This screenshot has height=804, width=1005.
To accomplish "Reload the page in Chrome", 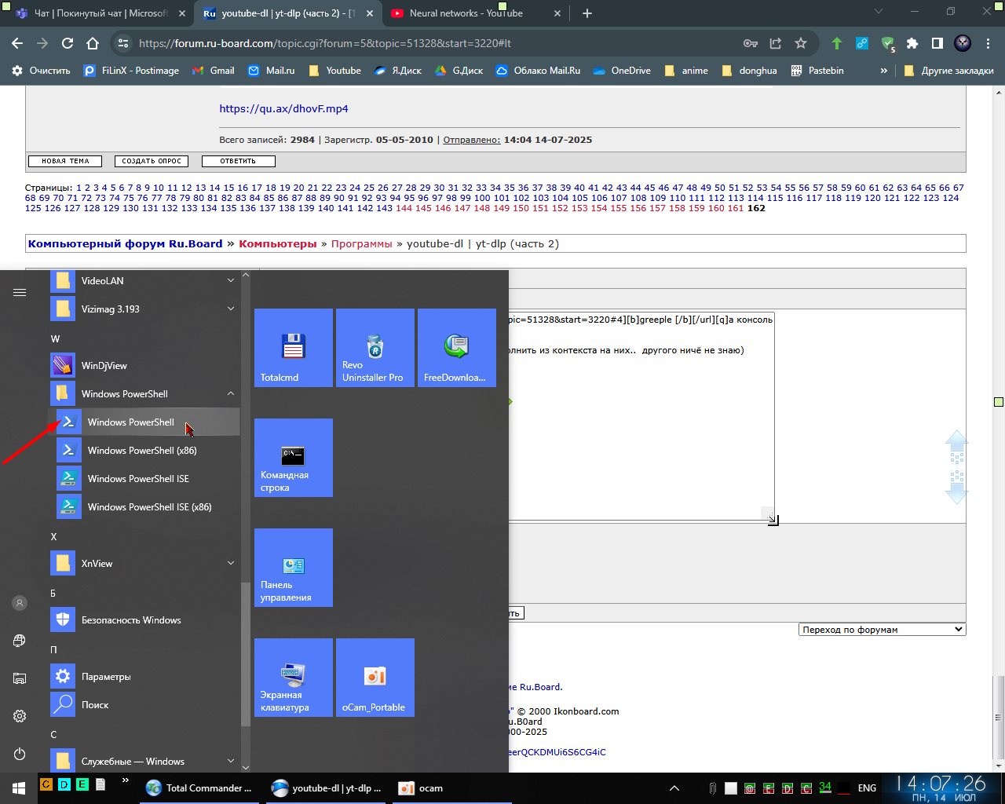I will [68, 43].
